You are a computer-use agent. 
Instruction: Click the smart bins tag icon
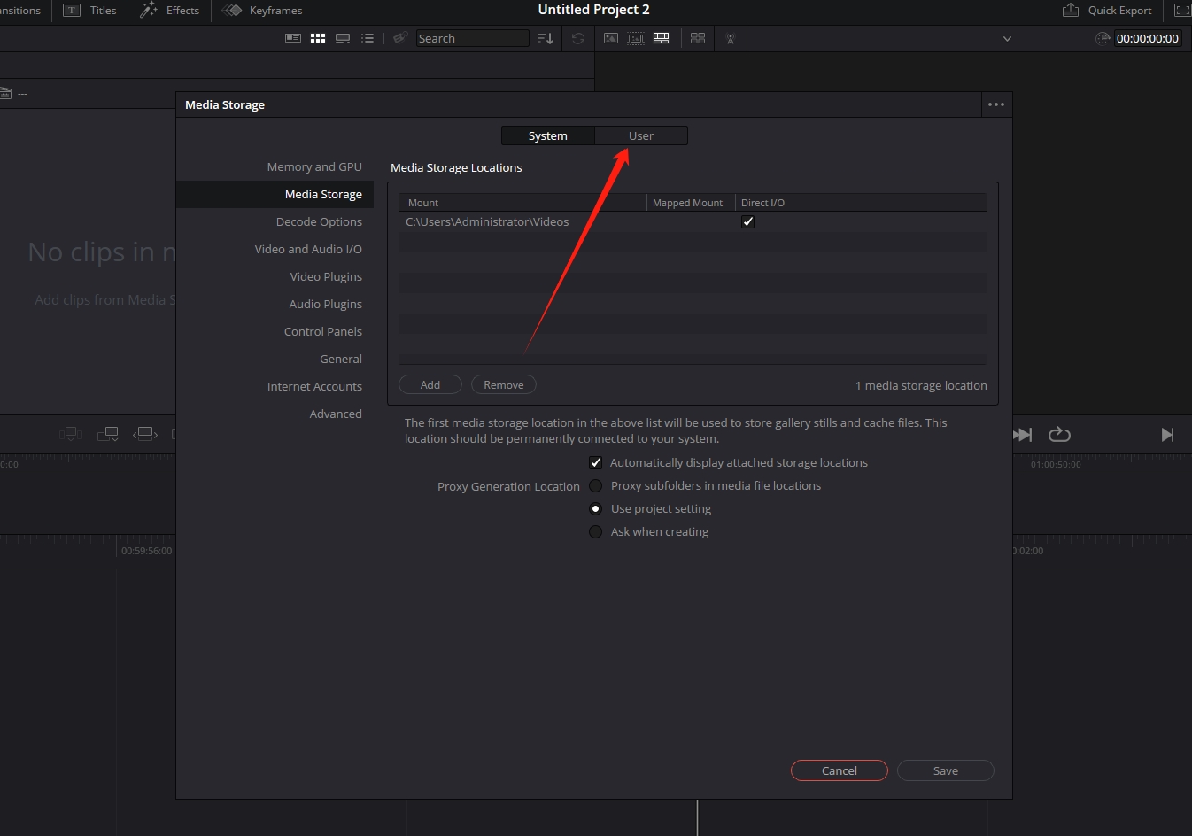point(399,38)
